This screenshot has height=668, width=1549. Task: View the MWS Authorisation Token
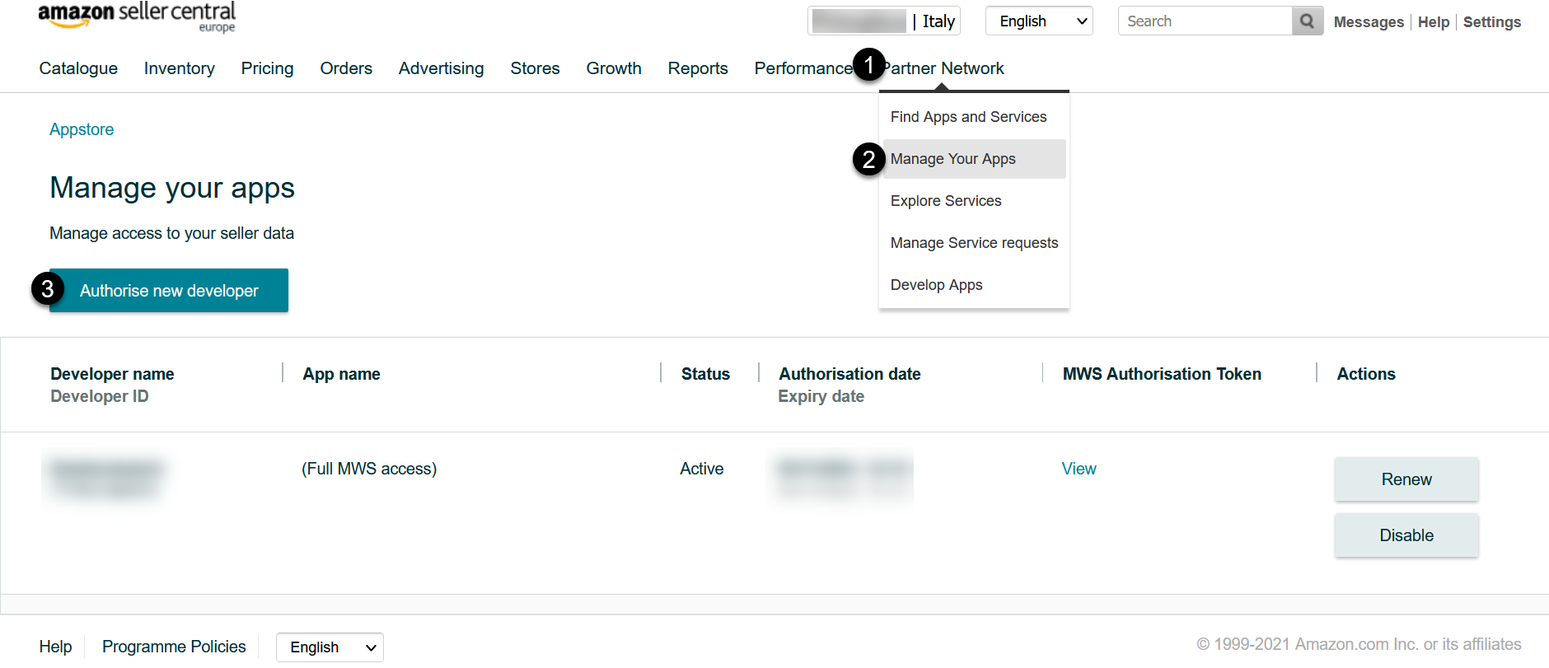(x=1079, y=469)
